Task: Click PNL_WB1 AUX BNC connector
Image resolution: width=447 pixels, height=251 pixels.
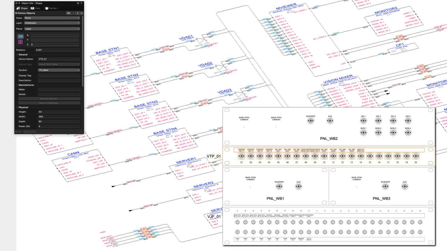Action: tap(299, 186)
